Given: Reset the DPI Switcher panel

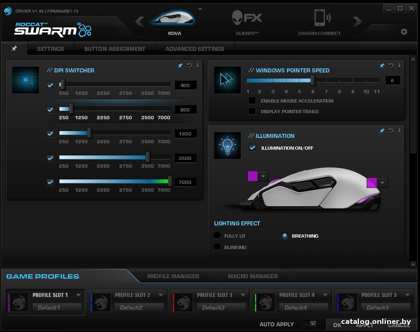Looking at the screenshot, I should pyautogui.click(x=189, y=66).
